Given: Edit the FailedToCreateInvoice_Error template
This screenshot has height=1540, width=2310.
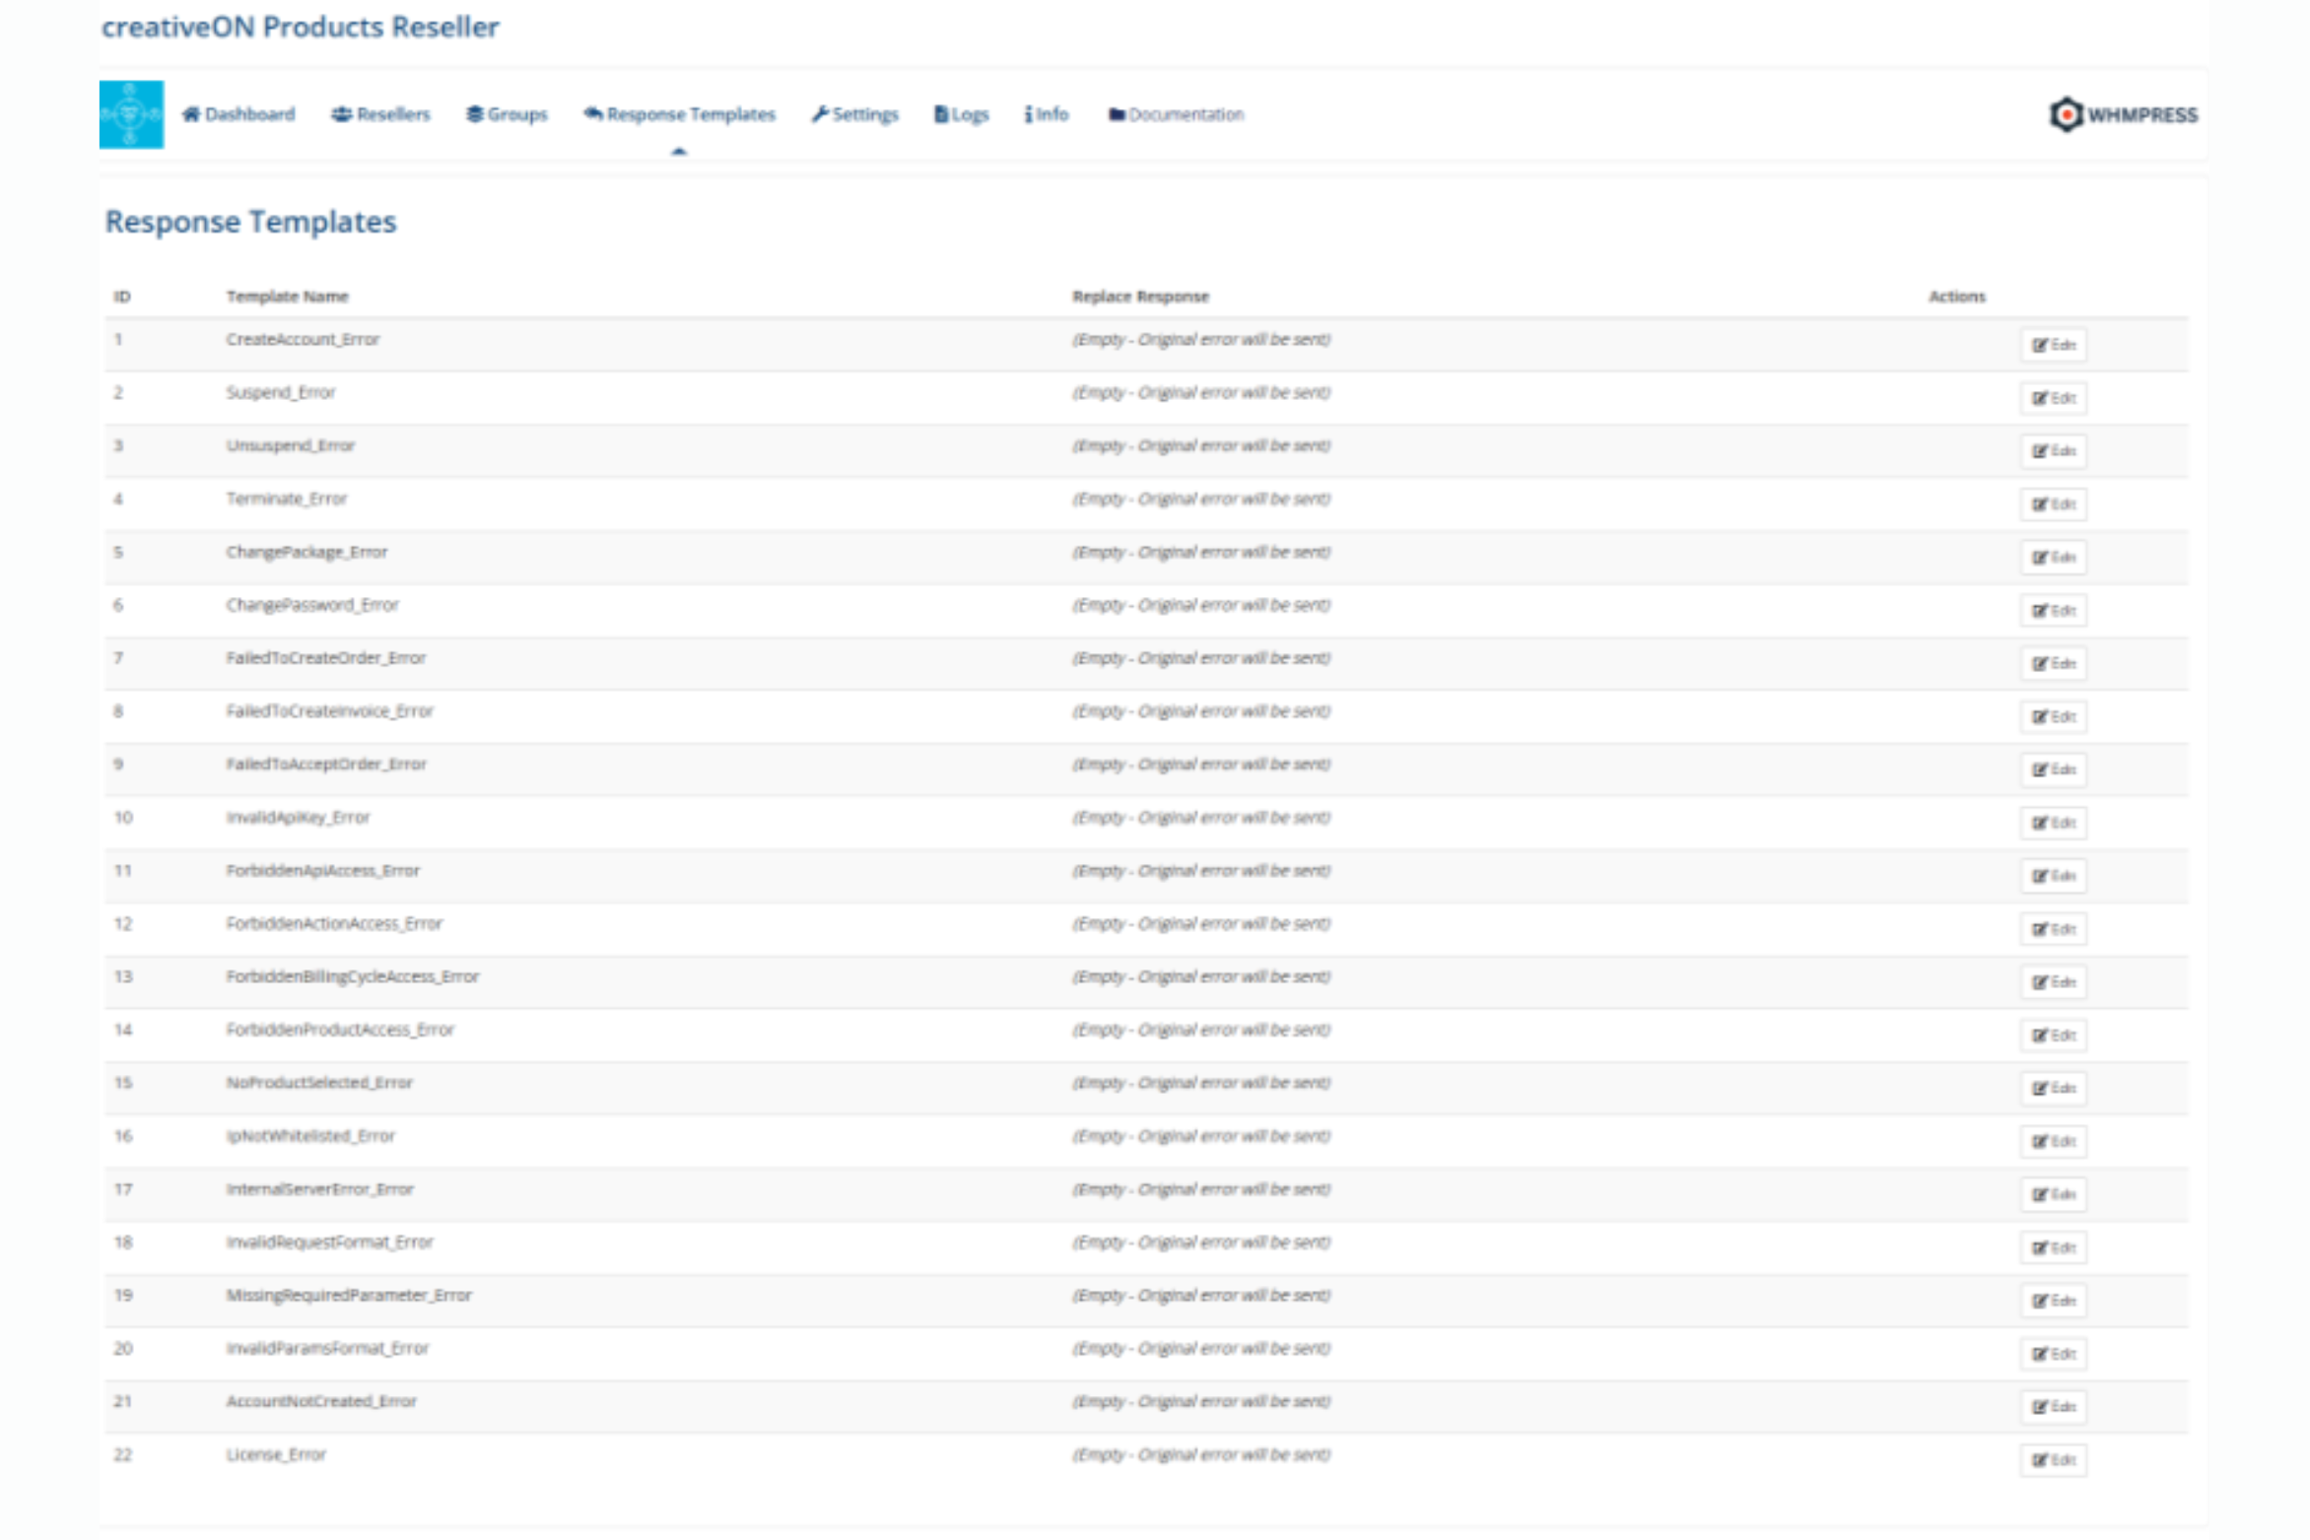Looking at the screenshot, I should pos(2053,716).
